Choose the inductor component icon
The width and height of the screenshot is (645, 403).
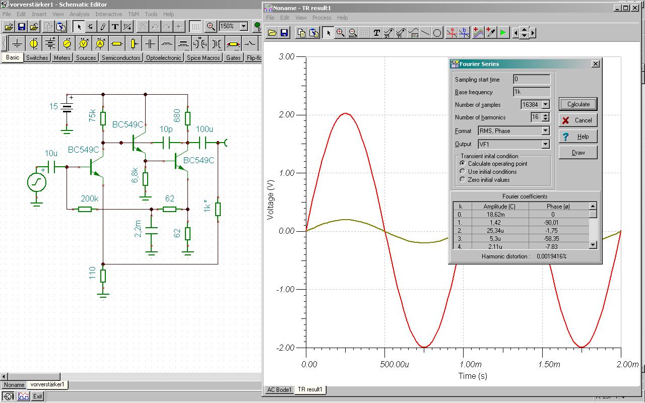click(167, 44)
